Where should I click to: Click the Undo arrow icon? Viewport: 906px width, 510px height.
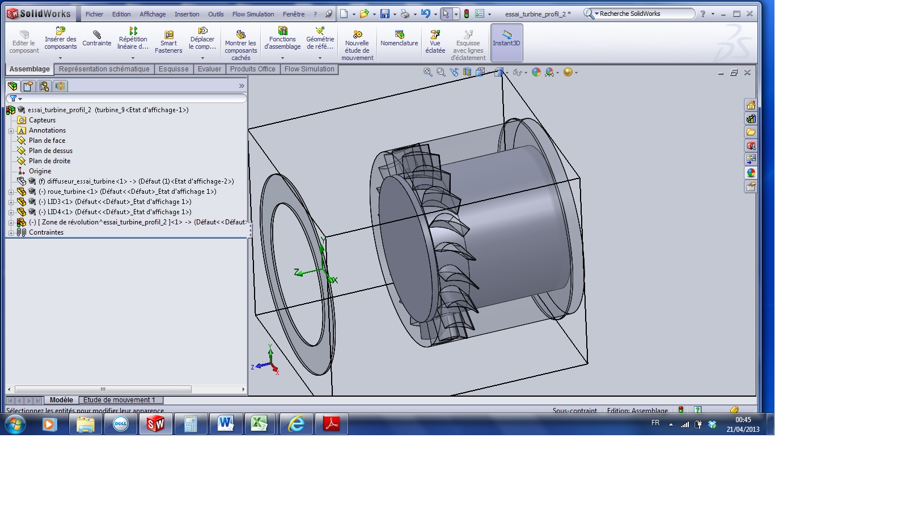coord(425,14)
